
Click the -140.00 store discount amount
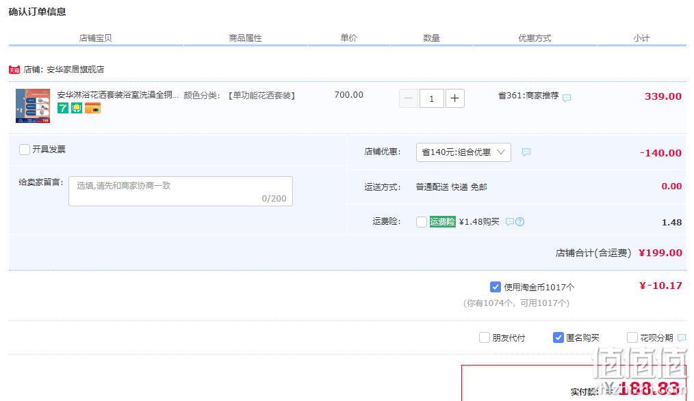[x=660, y=153]
